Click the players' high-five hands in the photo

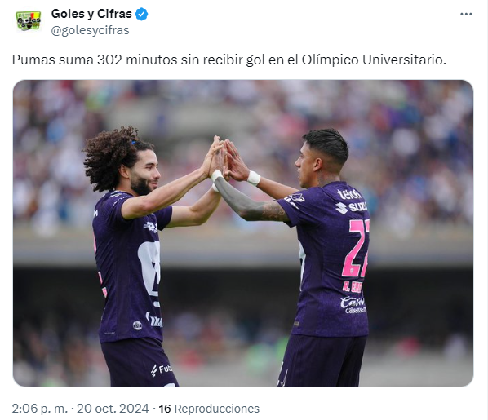225,159
